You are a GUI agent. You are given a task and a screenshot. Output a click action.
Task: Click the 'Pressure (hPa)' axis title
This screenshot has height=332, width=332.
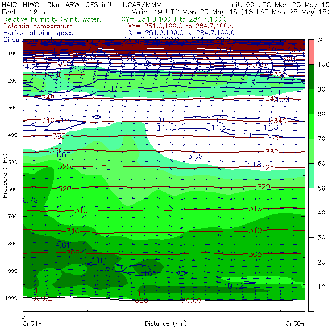(x=4, y=176)
